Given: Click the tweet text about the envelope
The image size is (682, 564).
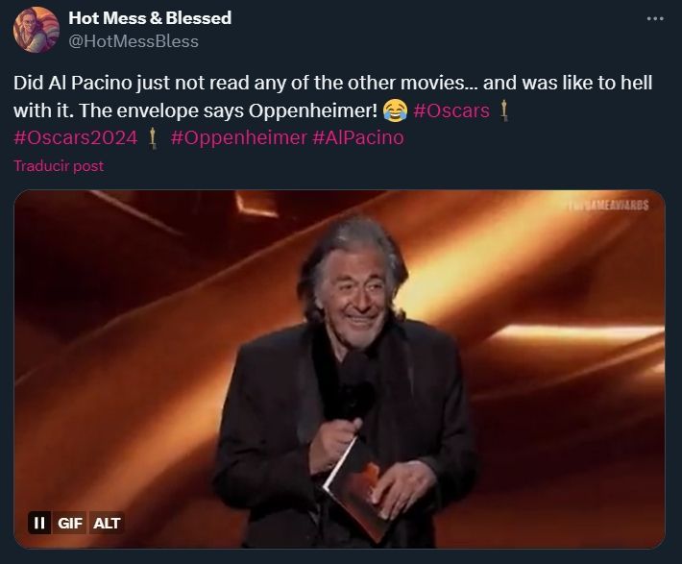Looking at the screenshot, I should pyautogui.click(x=332, y=97).
